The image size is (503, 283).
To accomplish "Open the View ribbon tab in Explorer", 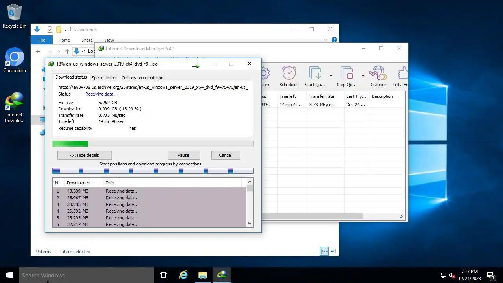I will 109,40.
